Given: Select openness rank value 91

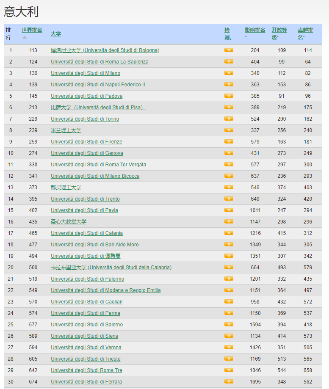Looking at the screenshot, I should coord(281,96).
